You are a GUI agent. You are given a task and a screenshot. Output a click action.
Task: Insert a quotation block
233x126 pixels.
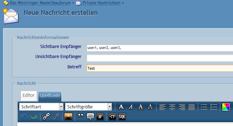point(80,116)
